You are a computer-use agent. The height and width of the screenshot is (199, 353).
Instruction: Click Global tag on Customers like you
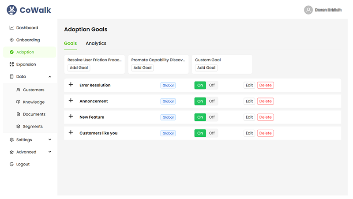point(168,133)
